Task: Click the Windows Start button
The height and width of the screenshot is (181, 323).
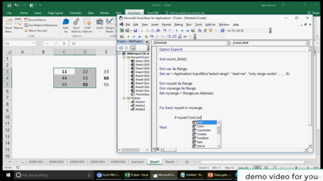Action: pyautogui.click(x=8, y=175)
